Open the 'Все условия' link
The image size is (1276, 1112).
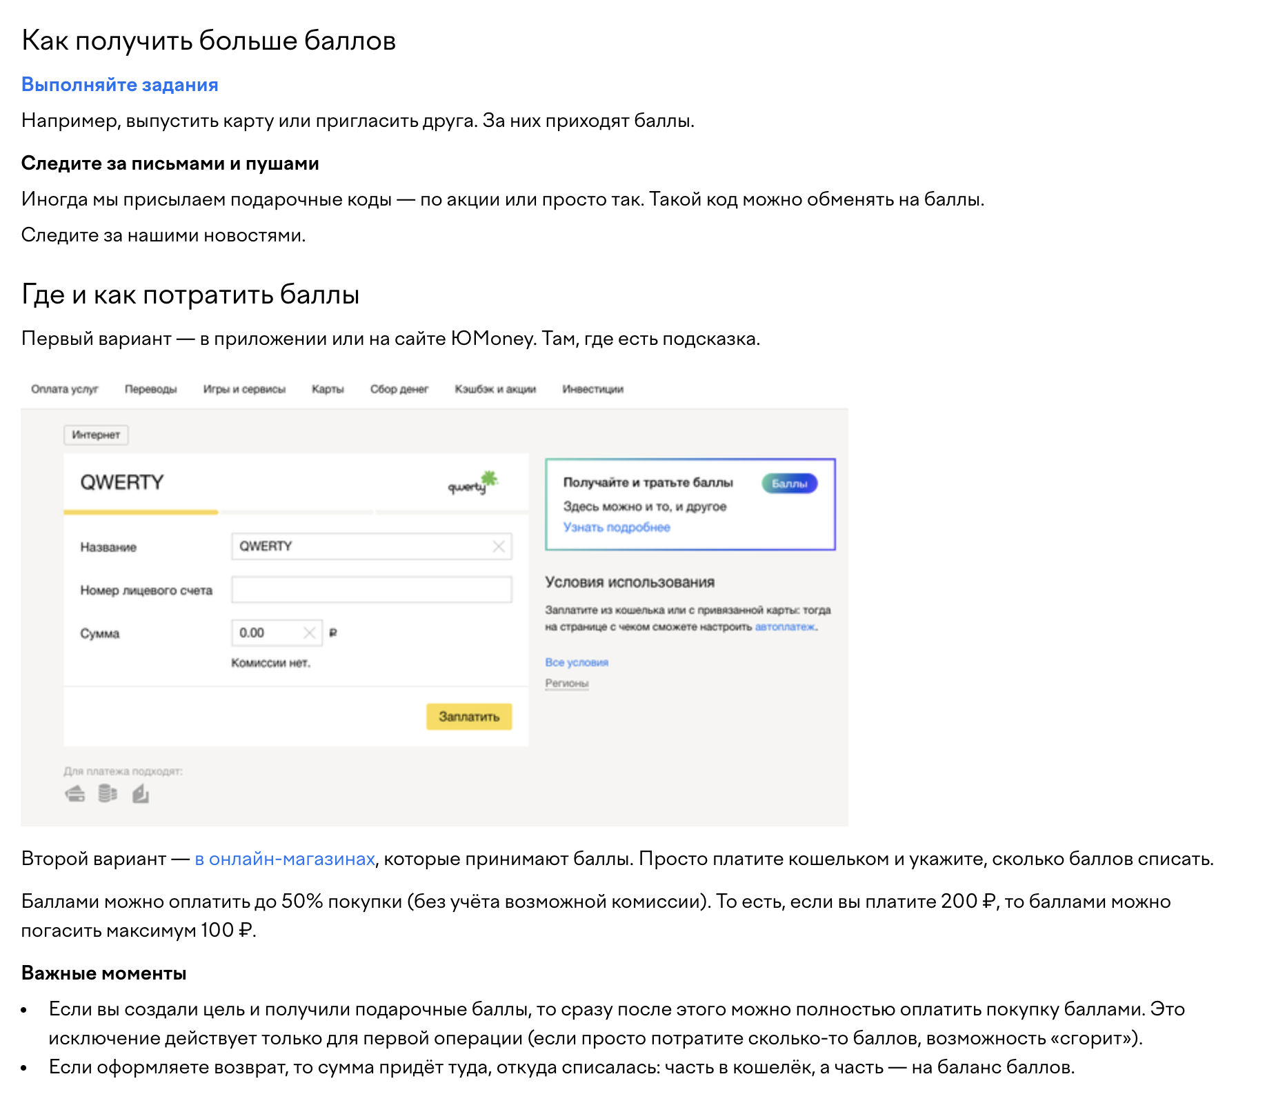[x=577, y=662]
